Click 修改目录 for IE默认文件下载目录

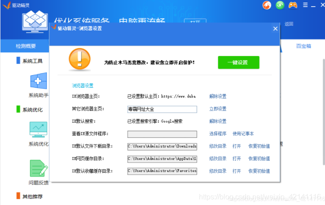(x=218, y=146)
